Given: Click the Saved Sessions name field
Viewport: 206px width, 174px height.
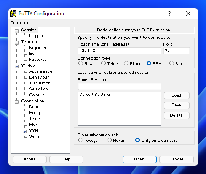Looking at the screenshot, I should 120,86.
